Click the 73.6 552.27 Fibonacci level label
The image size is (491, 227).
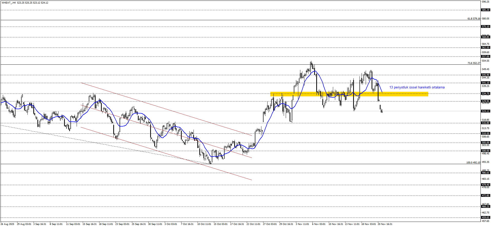[474, 63]
